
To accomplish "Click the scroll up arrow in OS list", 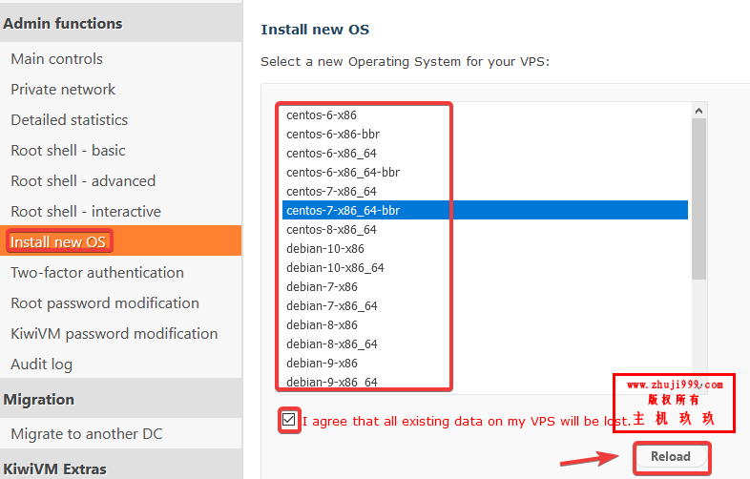I will (698, 111).
